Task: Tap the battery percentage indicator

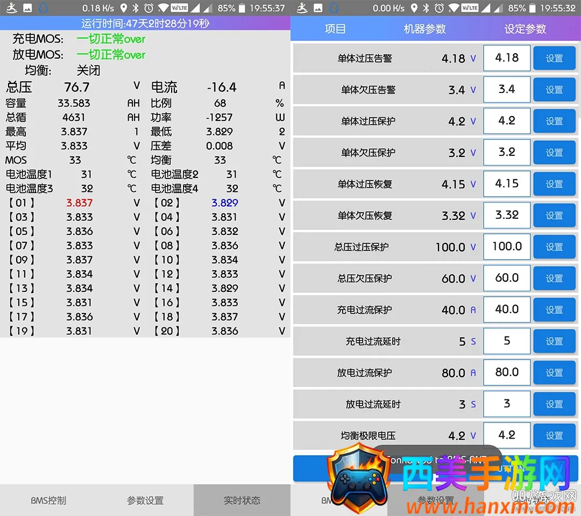Action: coord(226,9)
